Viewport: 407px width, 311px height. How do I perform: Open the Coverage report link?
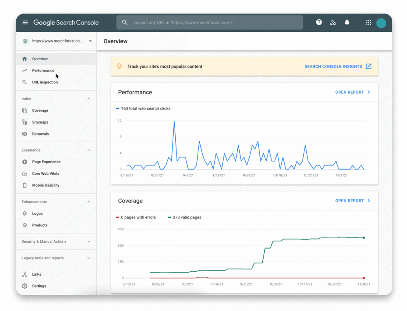(x=349, y=201)
